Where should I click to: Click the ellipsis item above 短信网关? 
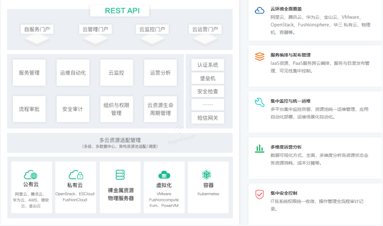coord(208,104)
